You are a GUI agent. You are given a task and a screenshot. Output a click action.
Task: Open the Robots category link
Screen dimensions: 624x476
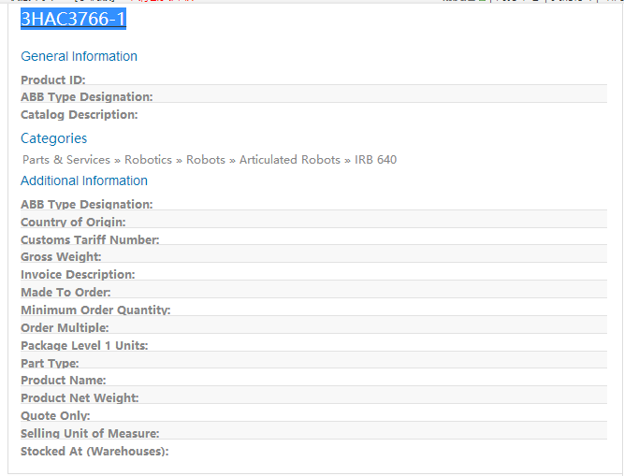(x=206, y=160)
